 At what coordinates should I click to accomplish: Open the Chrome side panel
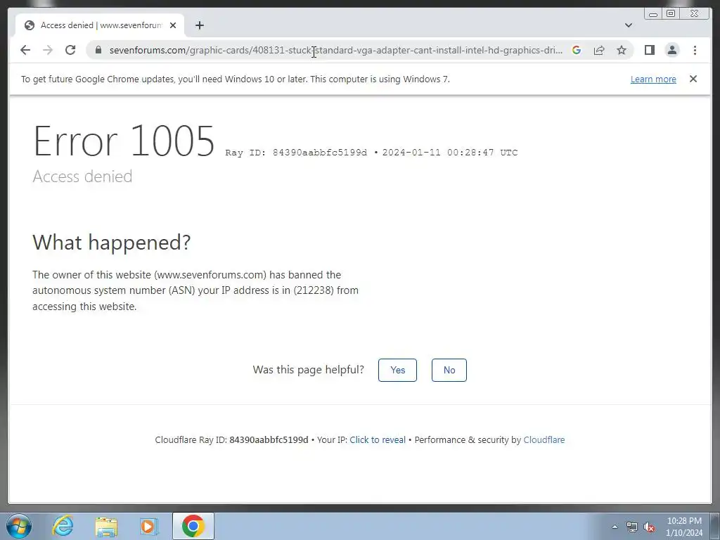[649, 50]
